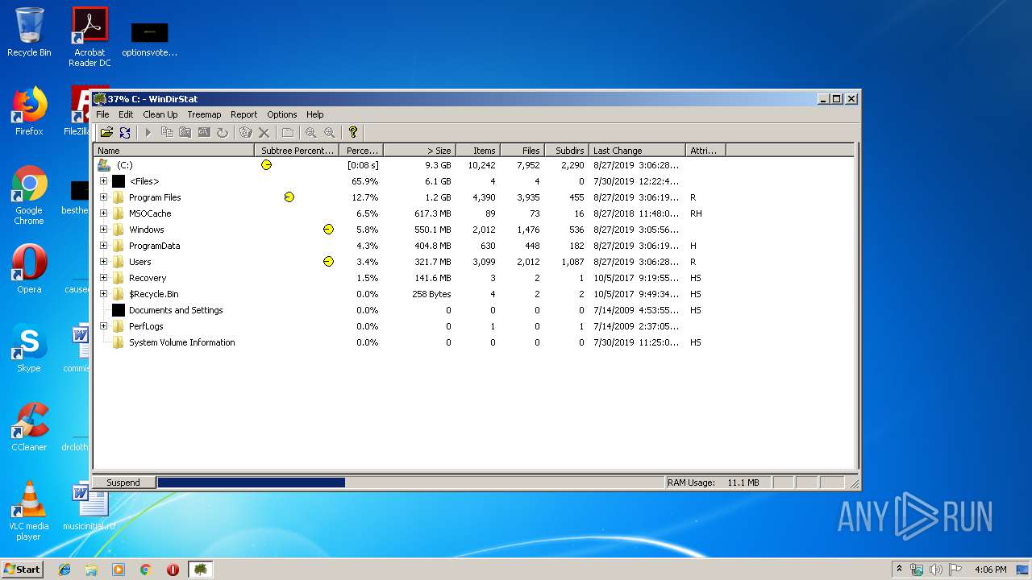
Task: Click the Command Prompt Here toolbar icon
Action: point(204,132)
